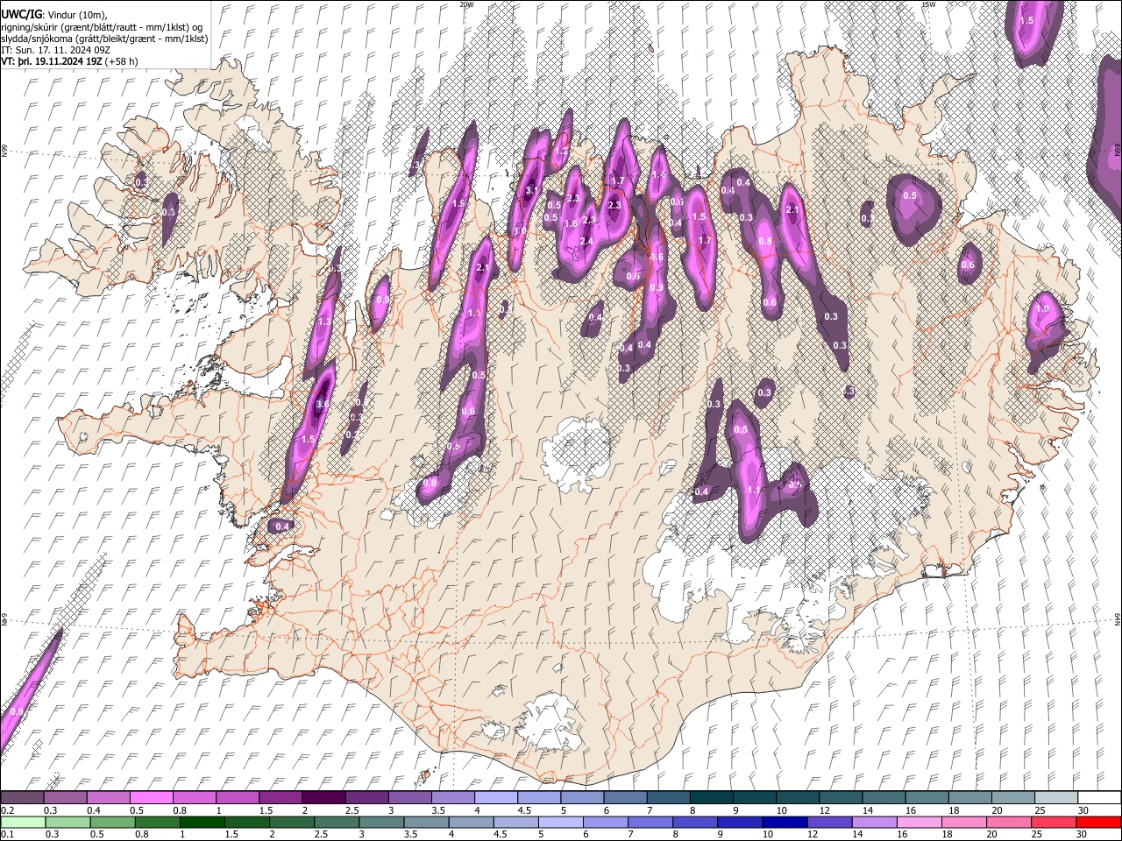
Task: Click the 15W longitude label
Action: pyautogui.click(x=928, y=4)
